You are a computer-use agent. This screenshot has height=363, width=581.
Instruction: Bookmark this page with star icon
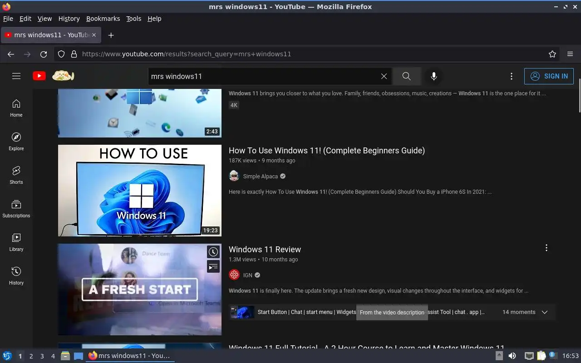tap(552, 54)
